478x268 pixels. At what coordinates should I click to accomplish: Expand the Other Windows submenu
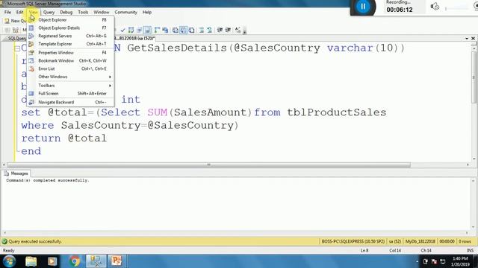coord(71,77)
